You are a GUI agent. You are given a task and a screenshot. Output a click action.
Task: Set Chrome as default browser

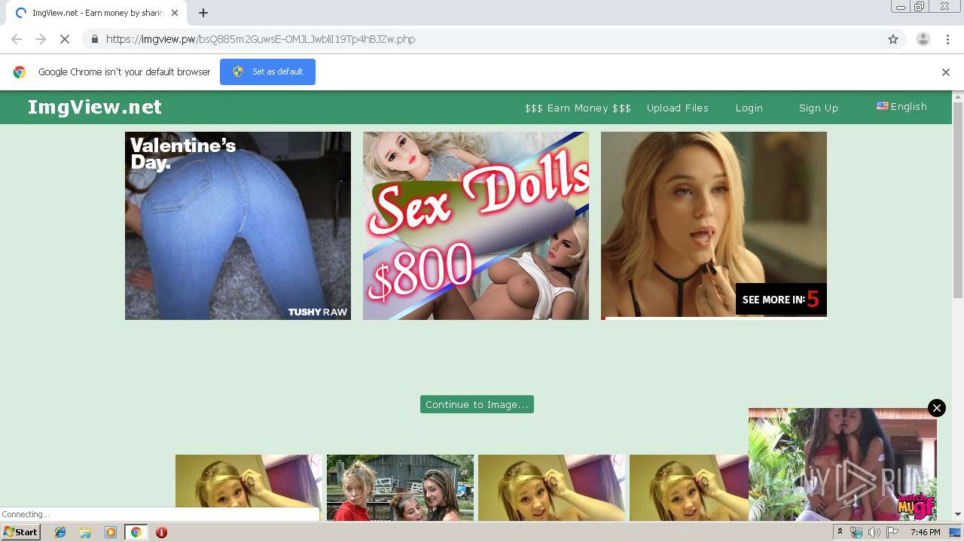tap(267, 72)
